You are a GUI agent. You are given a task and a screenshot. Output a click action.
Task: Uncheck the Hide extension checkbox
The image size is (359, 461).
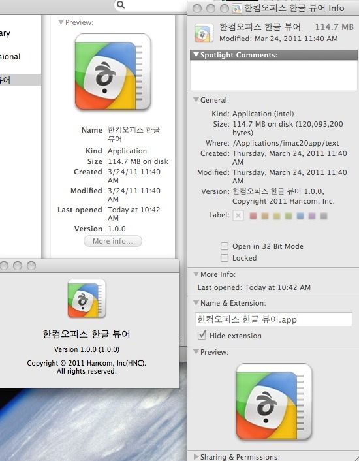(x=202, y=335)
